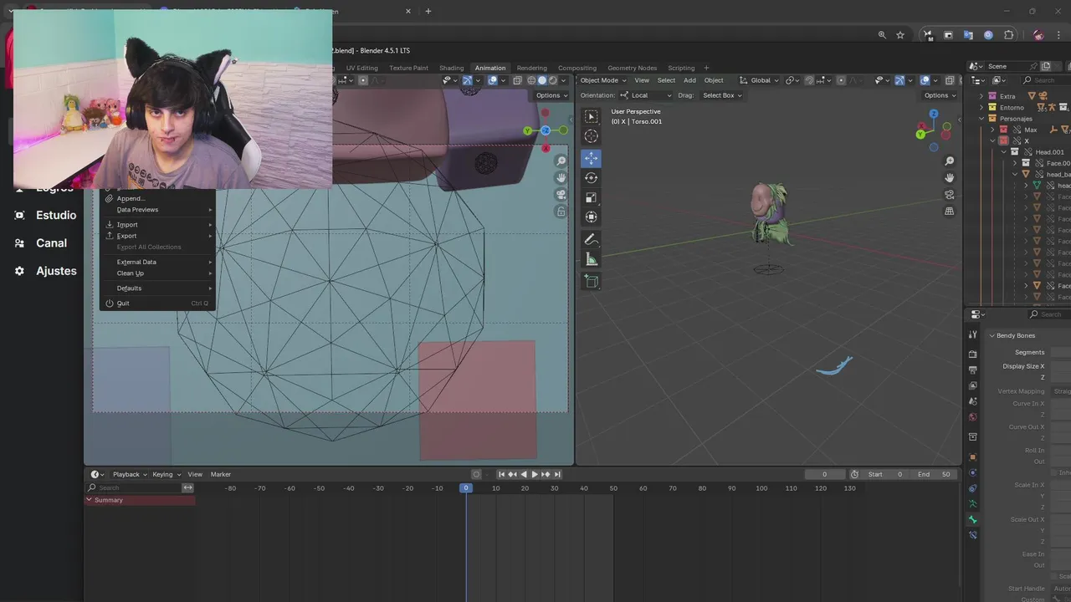This screenshot has width=1071, height=602.
Task: Click the timeline playhead at frame 0
Action: (x=466, y=487)
